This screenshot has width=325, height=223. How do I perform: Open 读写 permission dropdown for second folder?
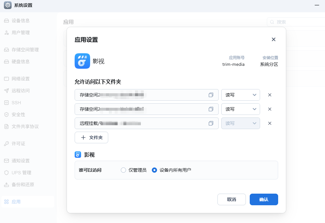[241, 109]
